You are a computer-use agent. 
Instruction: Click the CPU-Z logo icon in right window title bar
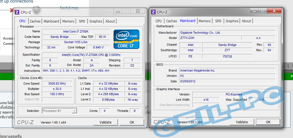[154, 12]
